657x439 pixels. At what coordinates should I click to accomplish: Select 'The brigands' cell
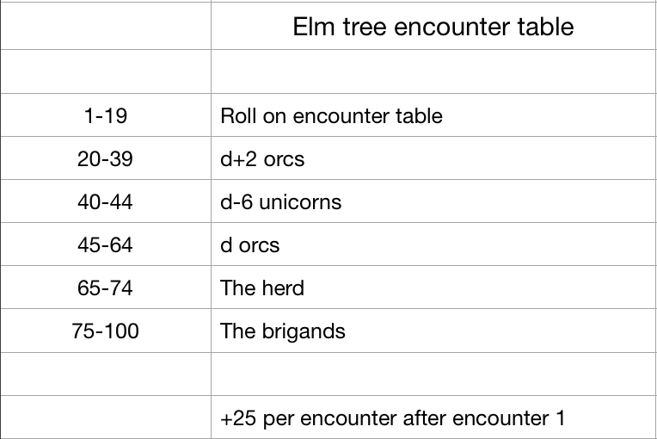pyautogui.click(x=433, y=331)
